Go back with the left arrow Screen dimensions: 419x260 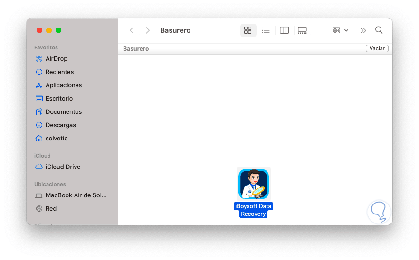pyautogui.click(x=132, y=30)
